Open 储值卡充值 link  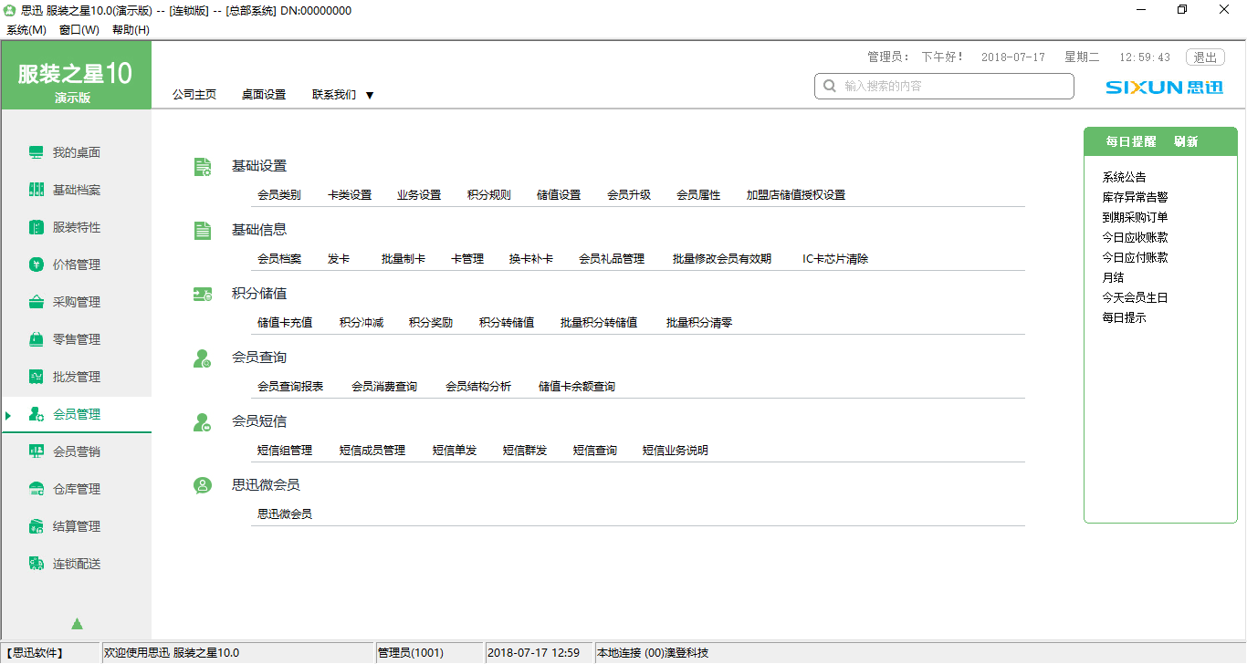(x=285, y=323)
